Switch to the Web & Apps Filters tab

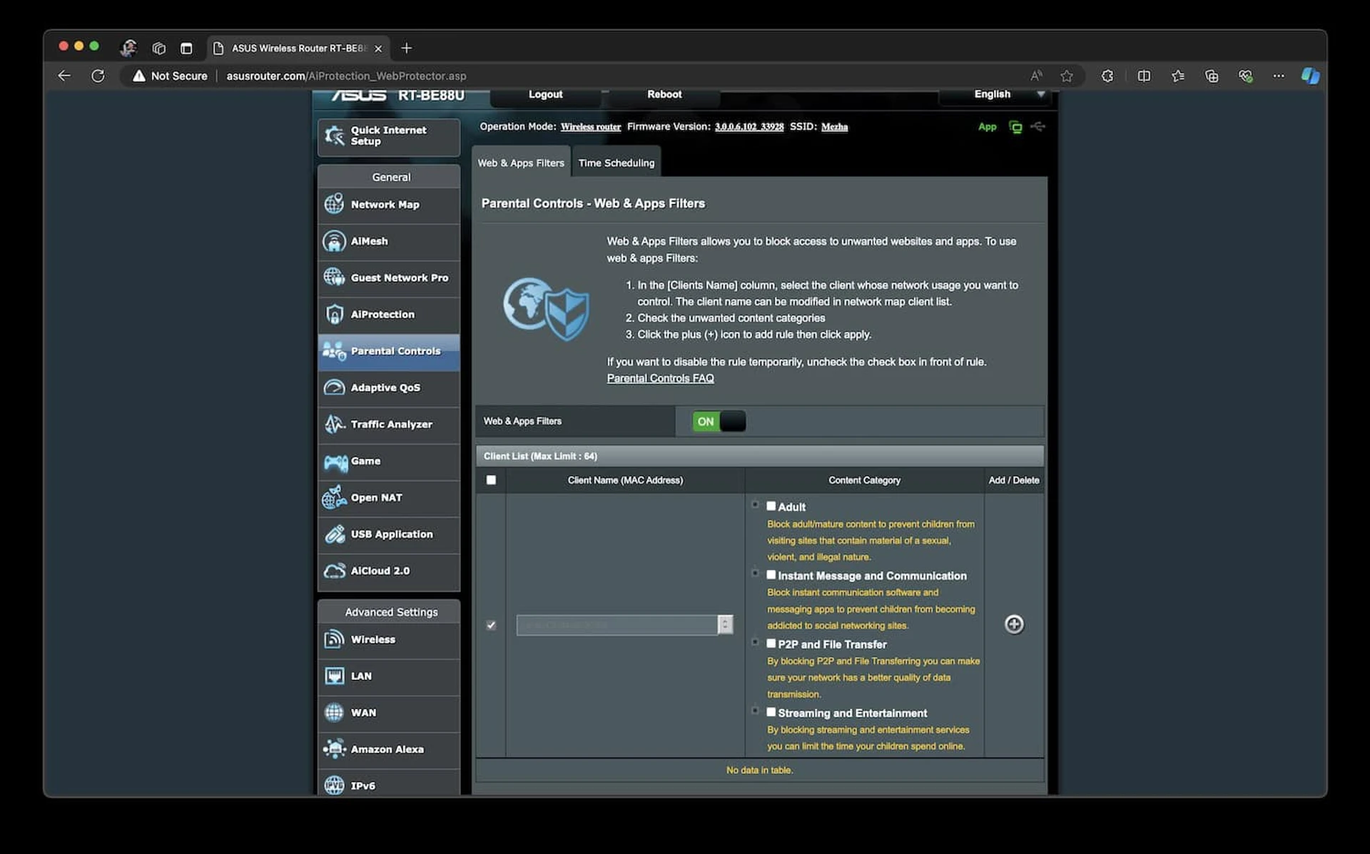[x=521, y=163]
